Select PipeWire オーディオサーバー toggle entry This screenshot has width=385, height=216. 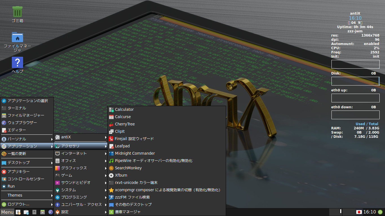tap(167, 161)
